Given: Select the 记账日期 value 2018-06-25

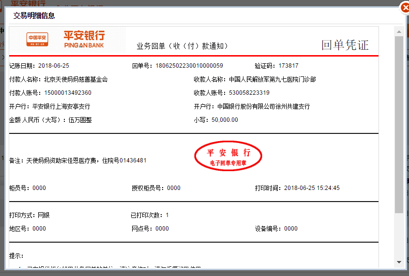Looking at the screenshot, I should pyautogui.click(x=53, y=66).
